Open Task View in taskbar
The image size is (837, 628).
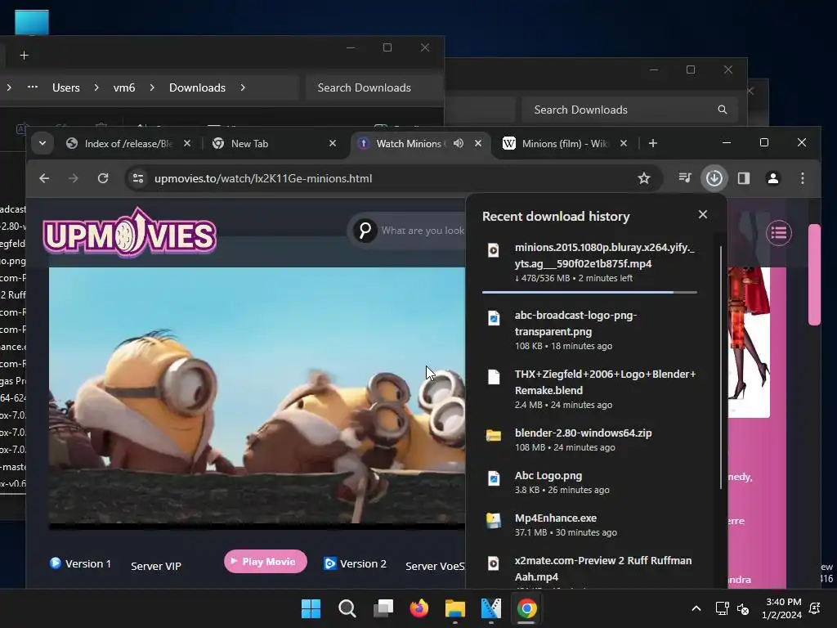(383, 608)
